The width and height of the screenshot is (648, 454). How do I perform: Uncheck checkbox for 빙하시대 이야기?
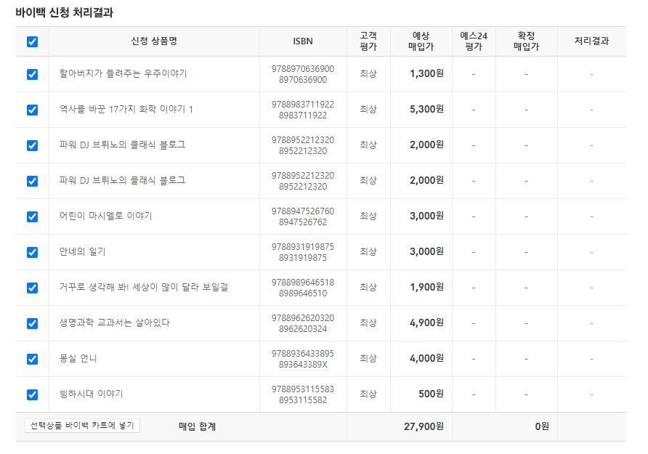click(x=32, y=394)
